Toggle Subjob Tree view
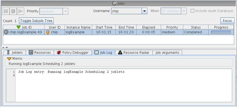Image resolution: width=237 pixels, height=107 pixels. click(x=36, y=21)
